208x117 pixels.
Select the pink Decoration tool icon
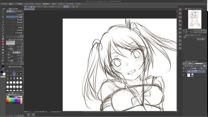(x=3, y=41)
